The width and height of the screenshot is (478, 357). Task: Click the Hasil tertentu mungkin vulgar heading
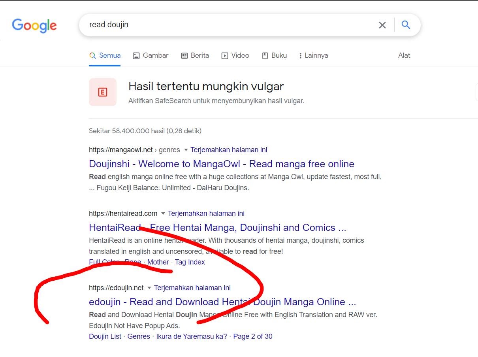point(206,86)
